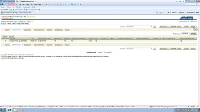Screen dimensions: 200x112
Task: Click the upper Ir button beside Acciones
Action: click(x=154, y=27)
